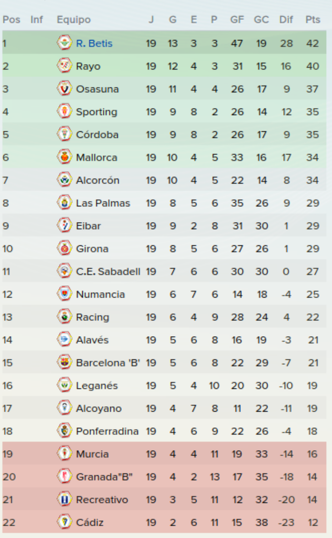Click the Mallorca team badge

[64, 157]
